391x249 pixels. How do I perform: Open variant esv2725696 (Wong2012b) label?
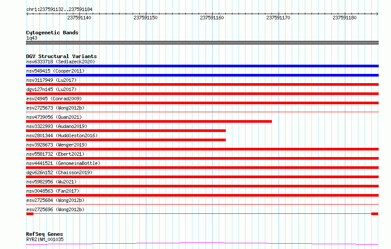click(55, 209)
